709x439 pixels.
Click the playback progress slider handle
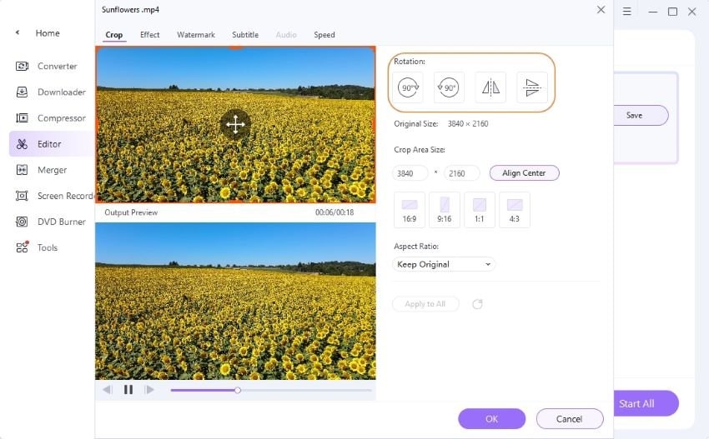click(x=238, y=390)
